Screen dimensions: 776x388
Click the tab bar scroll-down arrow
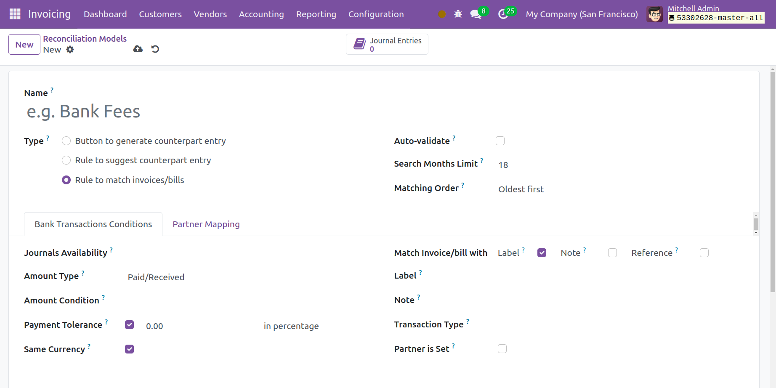(x=756, y=233)
